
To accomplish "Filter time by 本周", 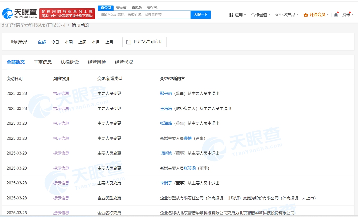I will coord(69,42).
